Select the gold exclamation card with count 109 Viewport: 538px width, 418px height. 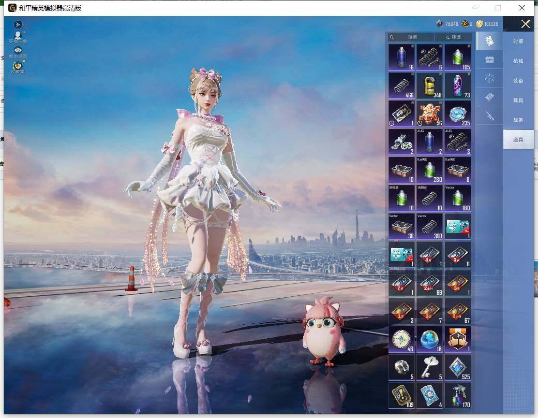coord(401,396)
